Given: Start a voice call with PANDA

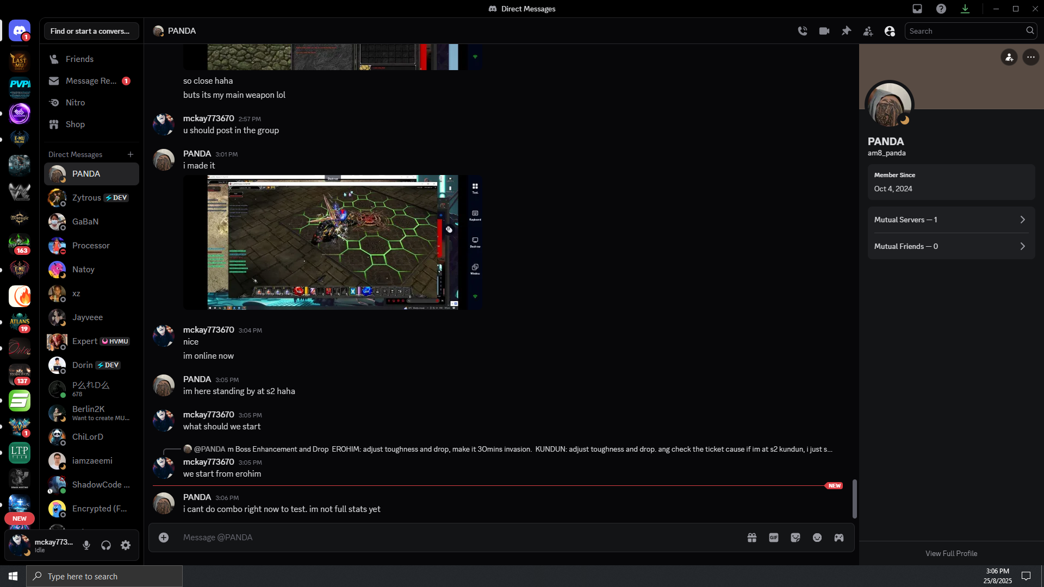Looking at the screenshot, I should coord(803,31).
